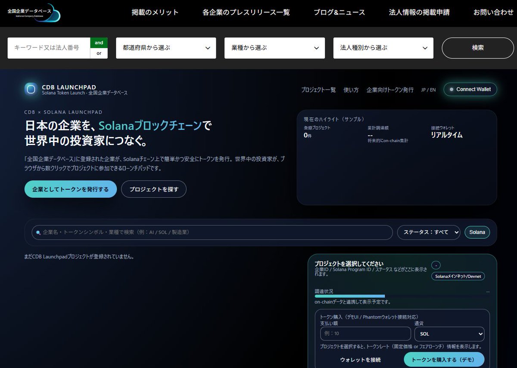The width and height of the screenshot is (517, 368).
Task: Click the 'まだCDB Launchpadプロジェクトが登録されていません。' message
Action: click(79, 257)
